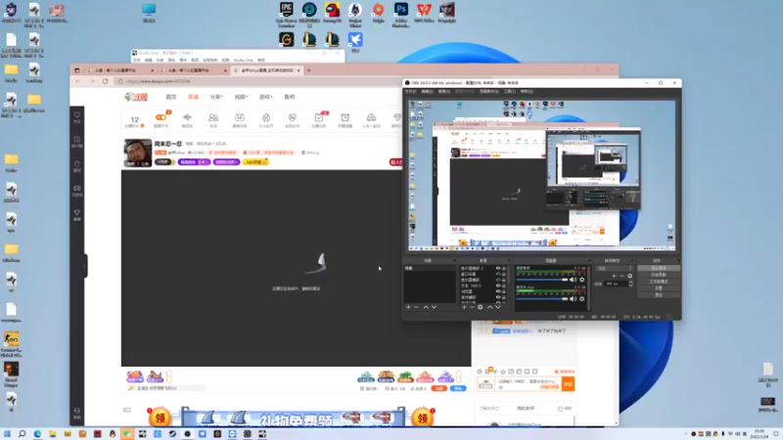Open a new browser tab with the plus
Screen dimensions: 783x440
coord(308,70)
